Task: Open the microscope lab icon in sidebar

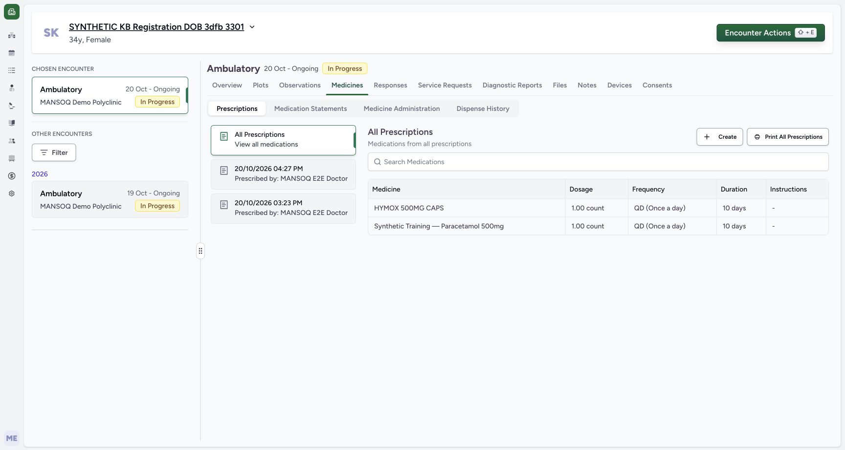Action: (x=12, y=106)
